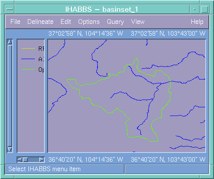Open the Query menu
This screenshot has height=179, width=214.
(x=115, y=22)
